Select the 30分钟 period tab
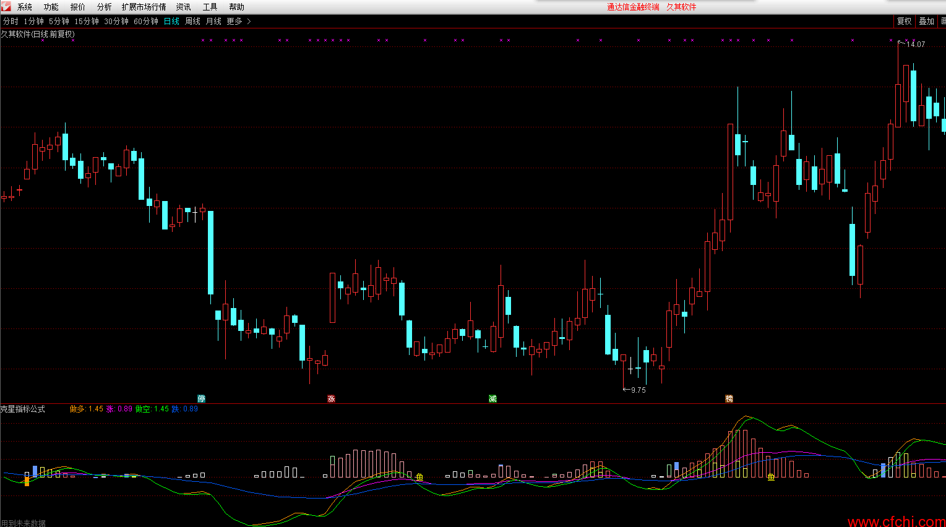 tap(116, 21)
